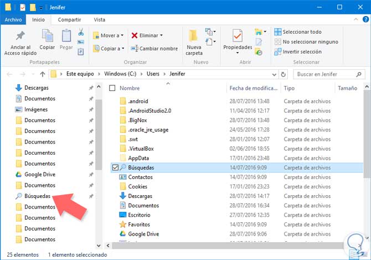The width and height of the screenshot is (371, 260).
Task: Click the Cambiar nombre button
Action: click(154, 49)
